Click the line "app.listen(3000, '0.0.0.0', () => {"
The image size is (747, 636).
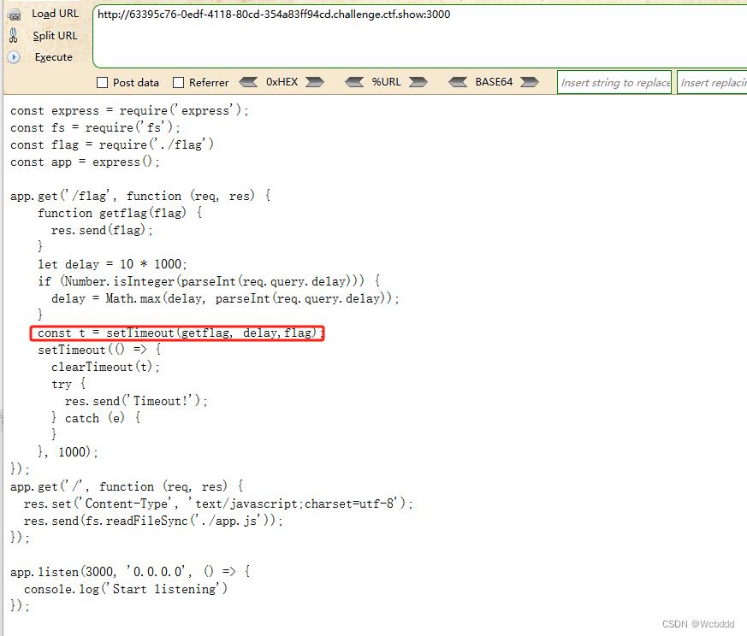(x=130, y=572)
